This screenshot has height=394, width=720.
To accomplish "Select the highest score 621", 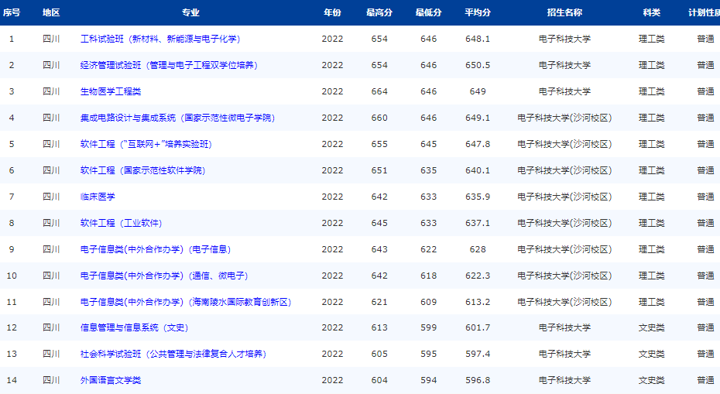I will point(379,302).
